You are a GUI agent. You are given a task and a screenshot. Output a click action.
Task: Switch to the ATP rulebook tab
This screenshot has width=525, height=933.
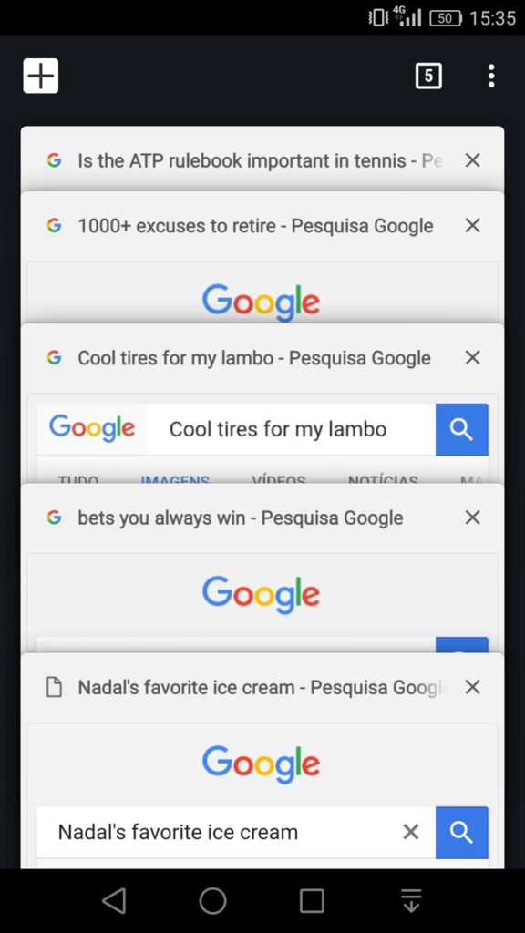pyautogui.click(x=260, y=160)
